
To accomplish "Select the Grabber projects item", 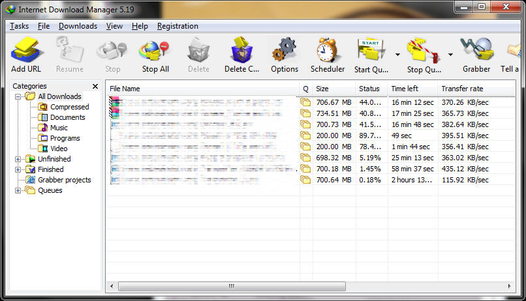I will coord(65,180).
